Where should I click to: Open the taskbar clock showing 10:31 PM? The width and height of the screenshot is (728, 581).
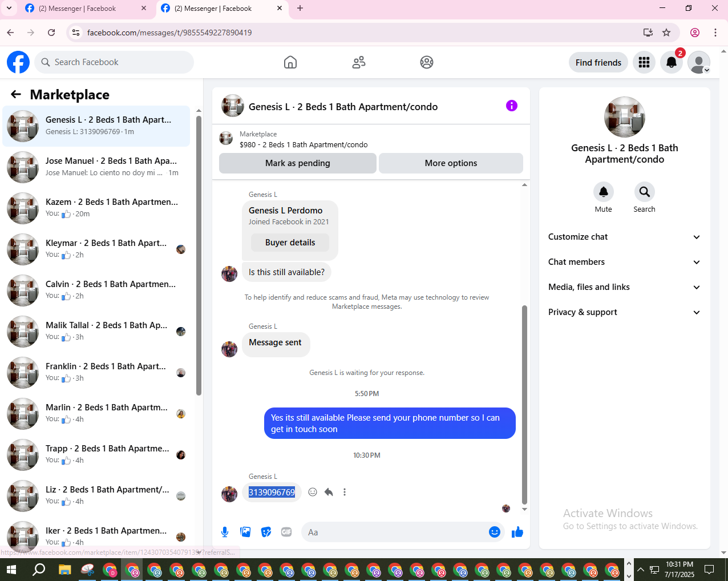[x=679, y=570]
